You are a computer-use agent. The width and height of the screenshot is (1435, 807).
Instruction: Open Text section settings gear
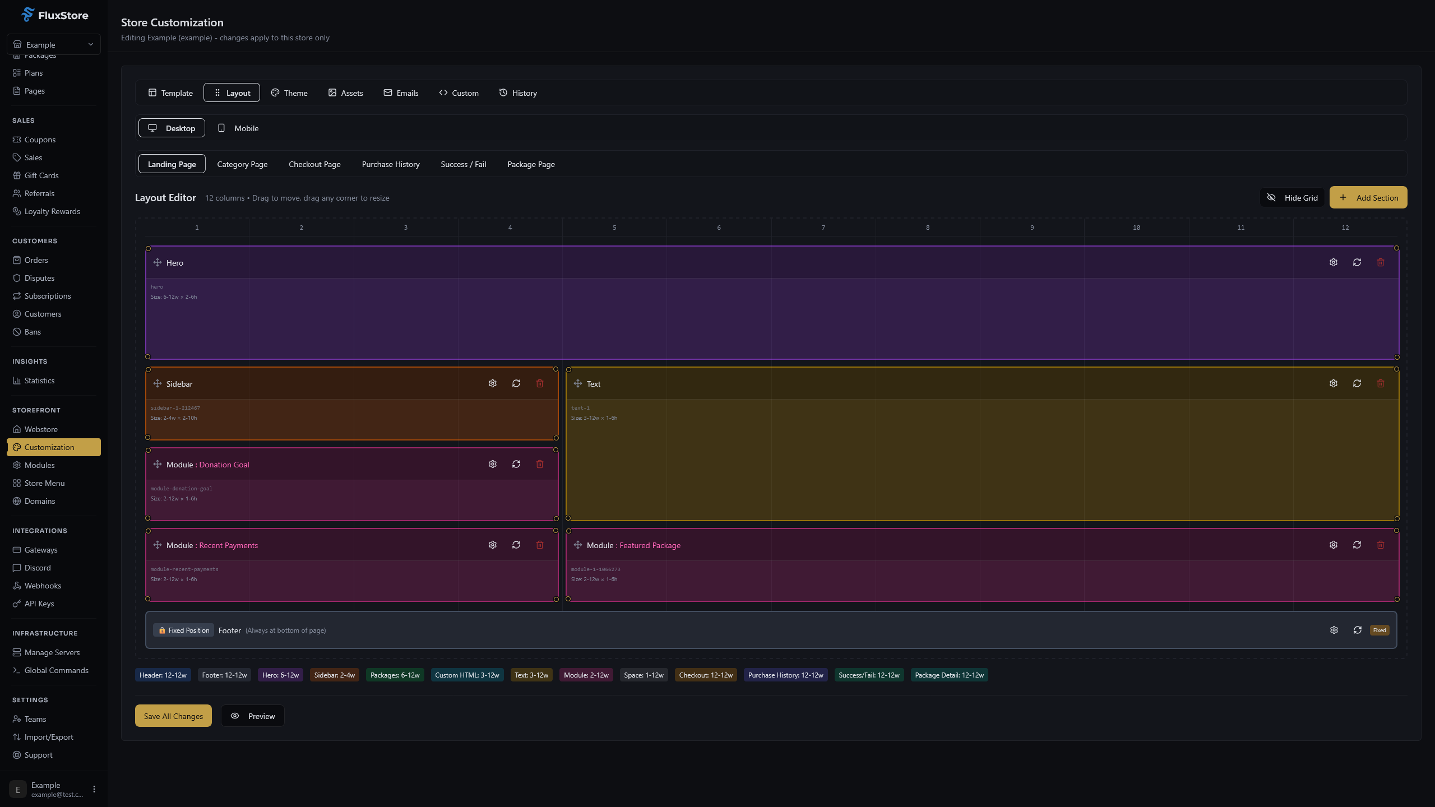tap(1334, 383)
